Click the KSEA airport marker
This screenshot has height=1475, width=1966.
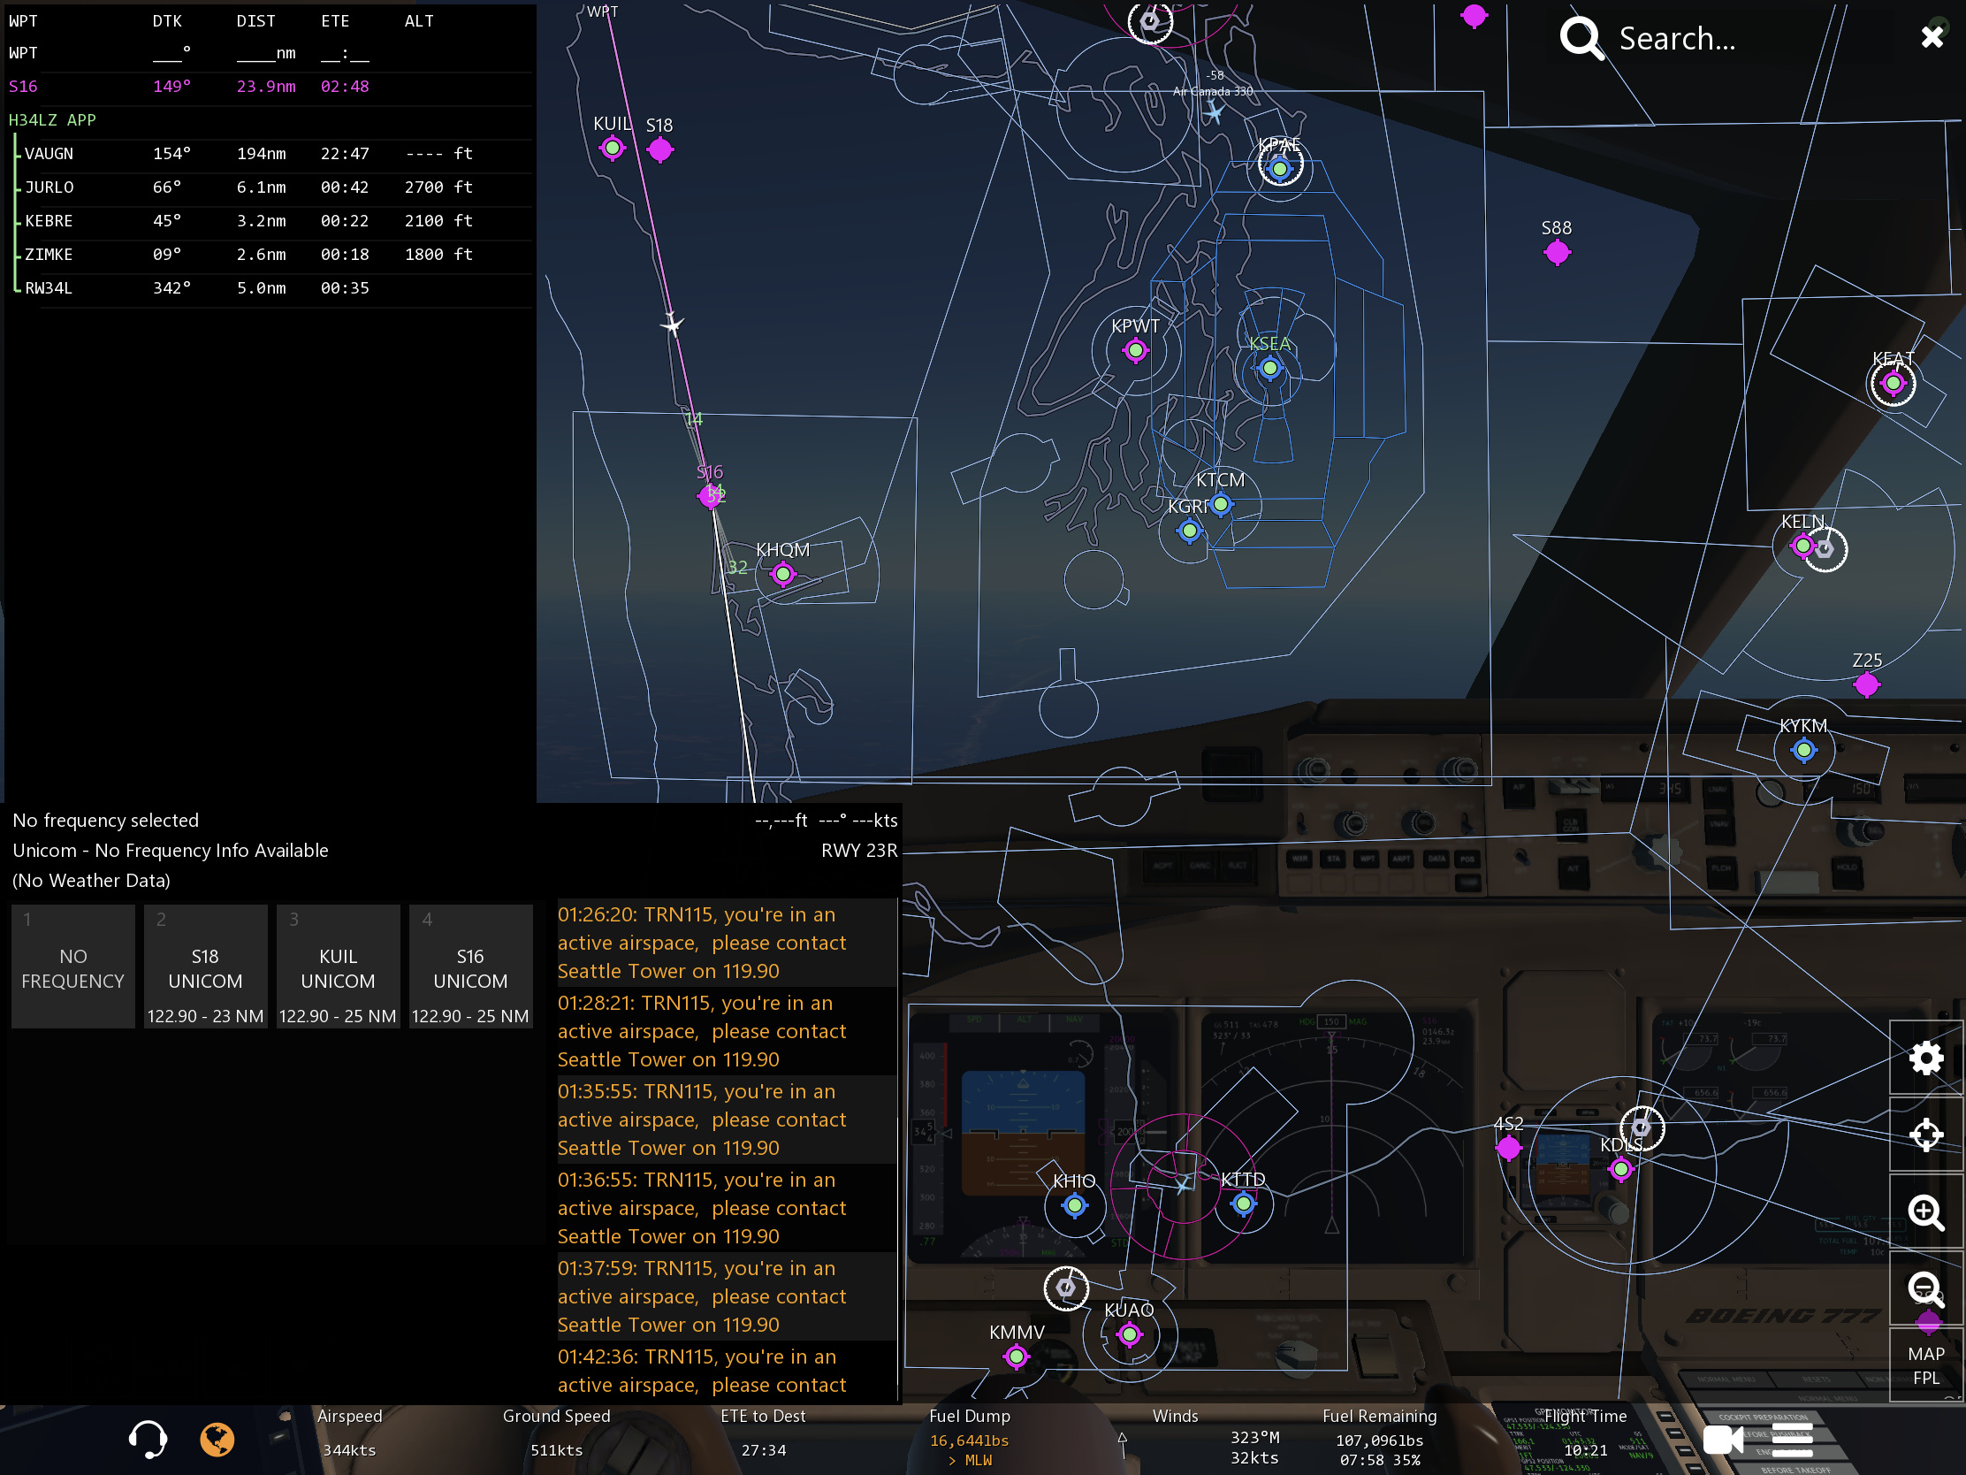pyautogui.click(x=1269, y=367)
